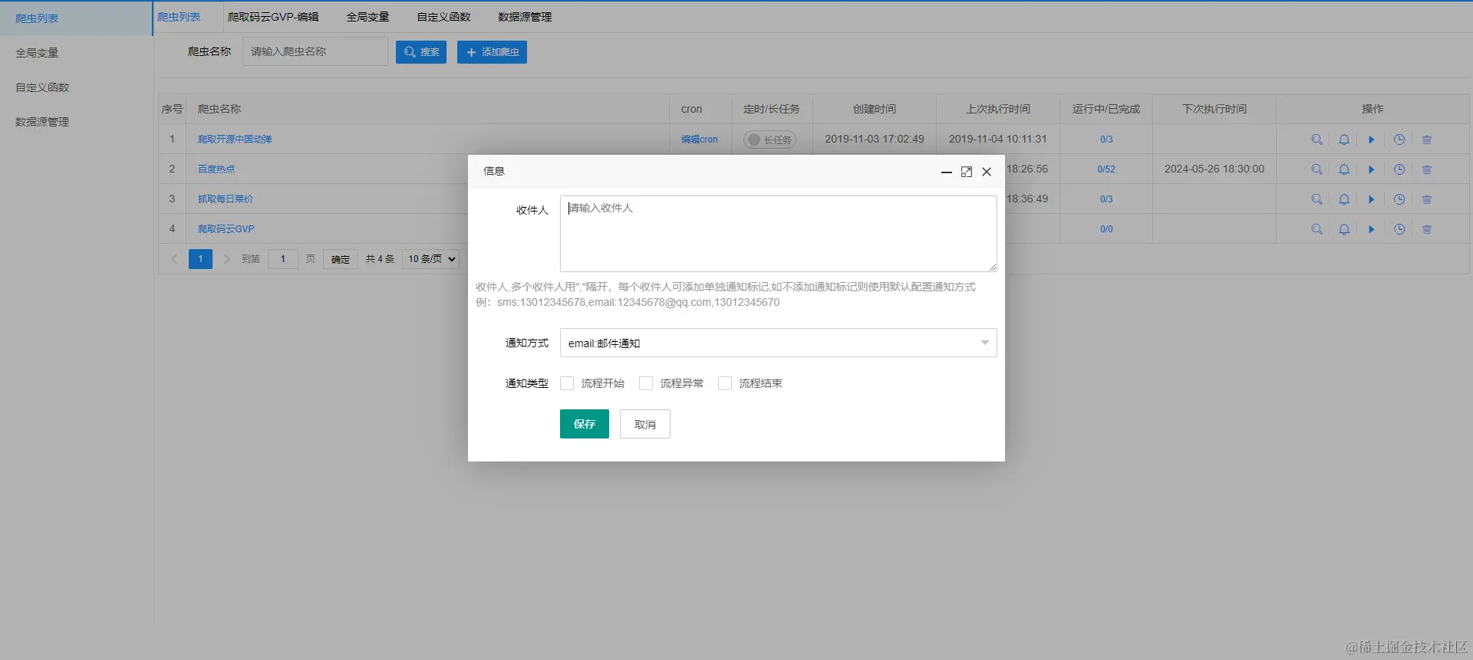Delete the 爬取开源中国动弹 spider
The image size is (1473, 660).
tap(1427, 140)
